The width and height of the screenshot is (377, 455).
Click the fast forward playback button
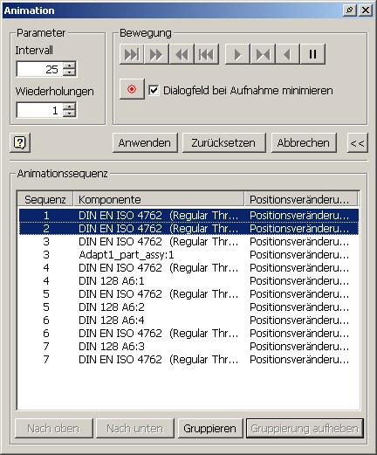pyautogui.click(x=156, y=54)
